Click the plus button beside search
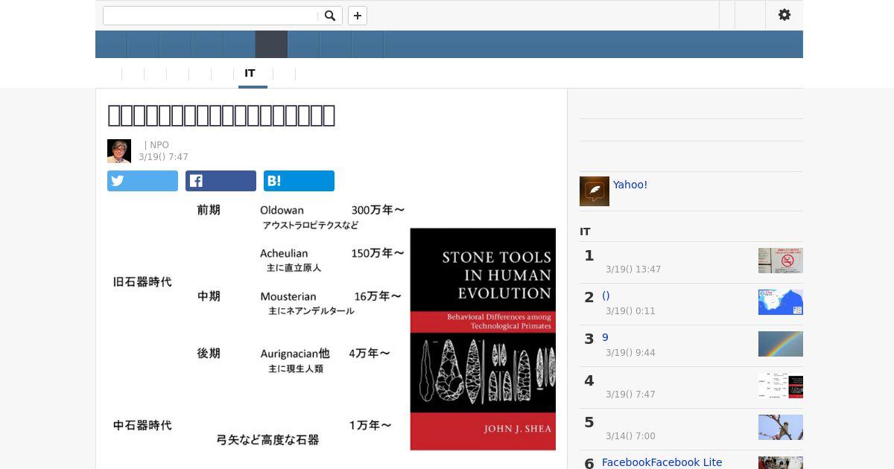The image size is (894, 469). pos(358,16)
